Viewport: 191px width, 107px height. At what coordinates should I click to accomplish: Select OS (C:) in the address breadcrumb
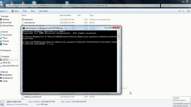[26, 6]
